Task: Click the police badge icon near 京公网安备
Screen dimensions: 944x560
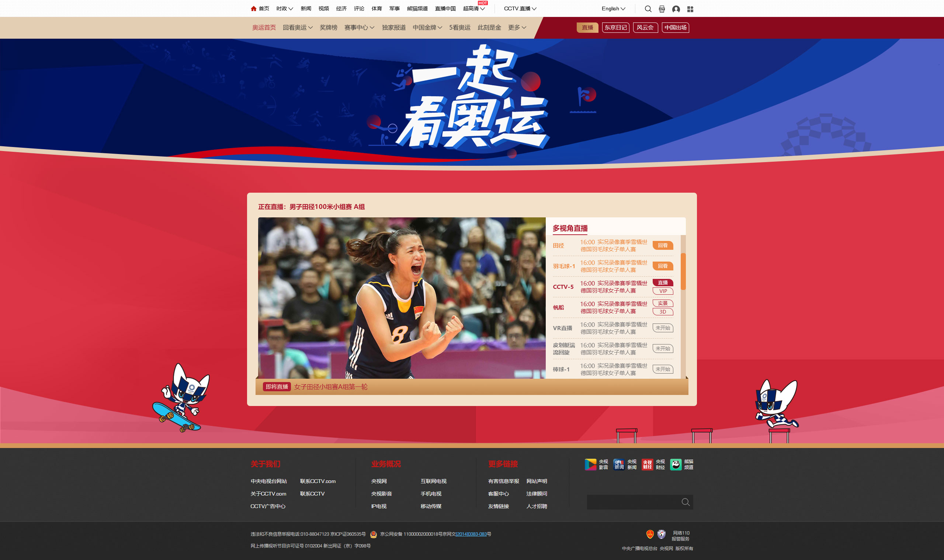Action: click(x=373, y=534)
